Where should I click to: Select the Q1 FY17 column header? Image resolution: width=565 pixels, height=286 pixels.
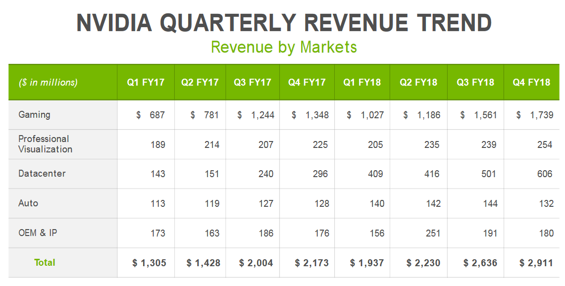(146, 83)
